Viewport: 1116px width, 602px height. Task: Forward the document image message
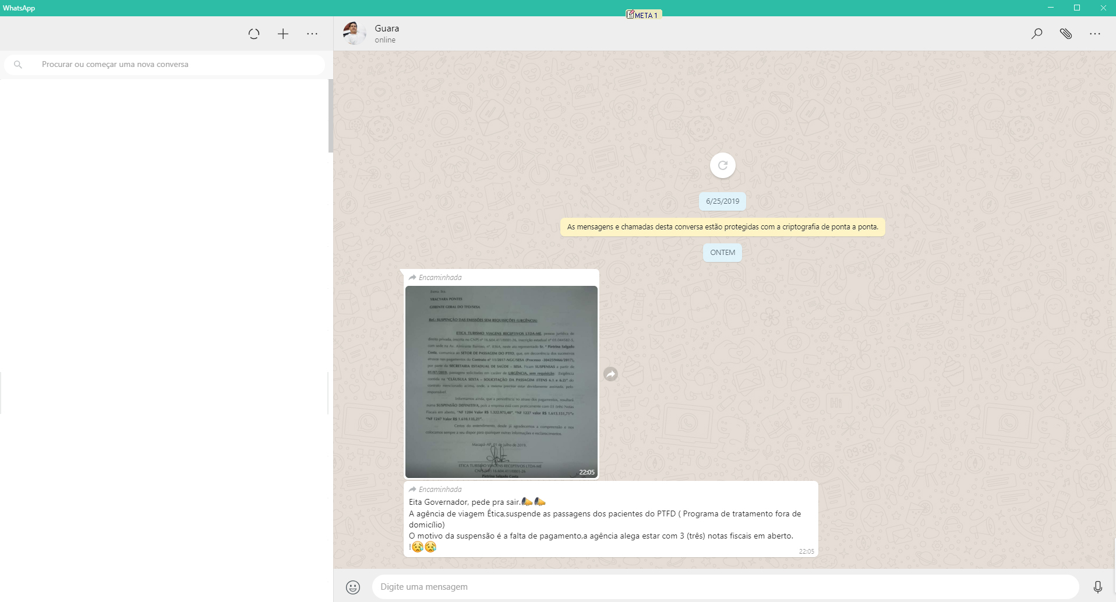point(610,374)
